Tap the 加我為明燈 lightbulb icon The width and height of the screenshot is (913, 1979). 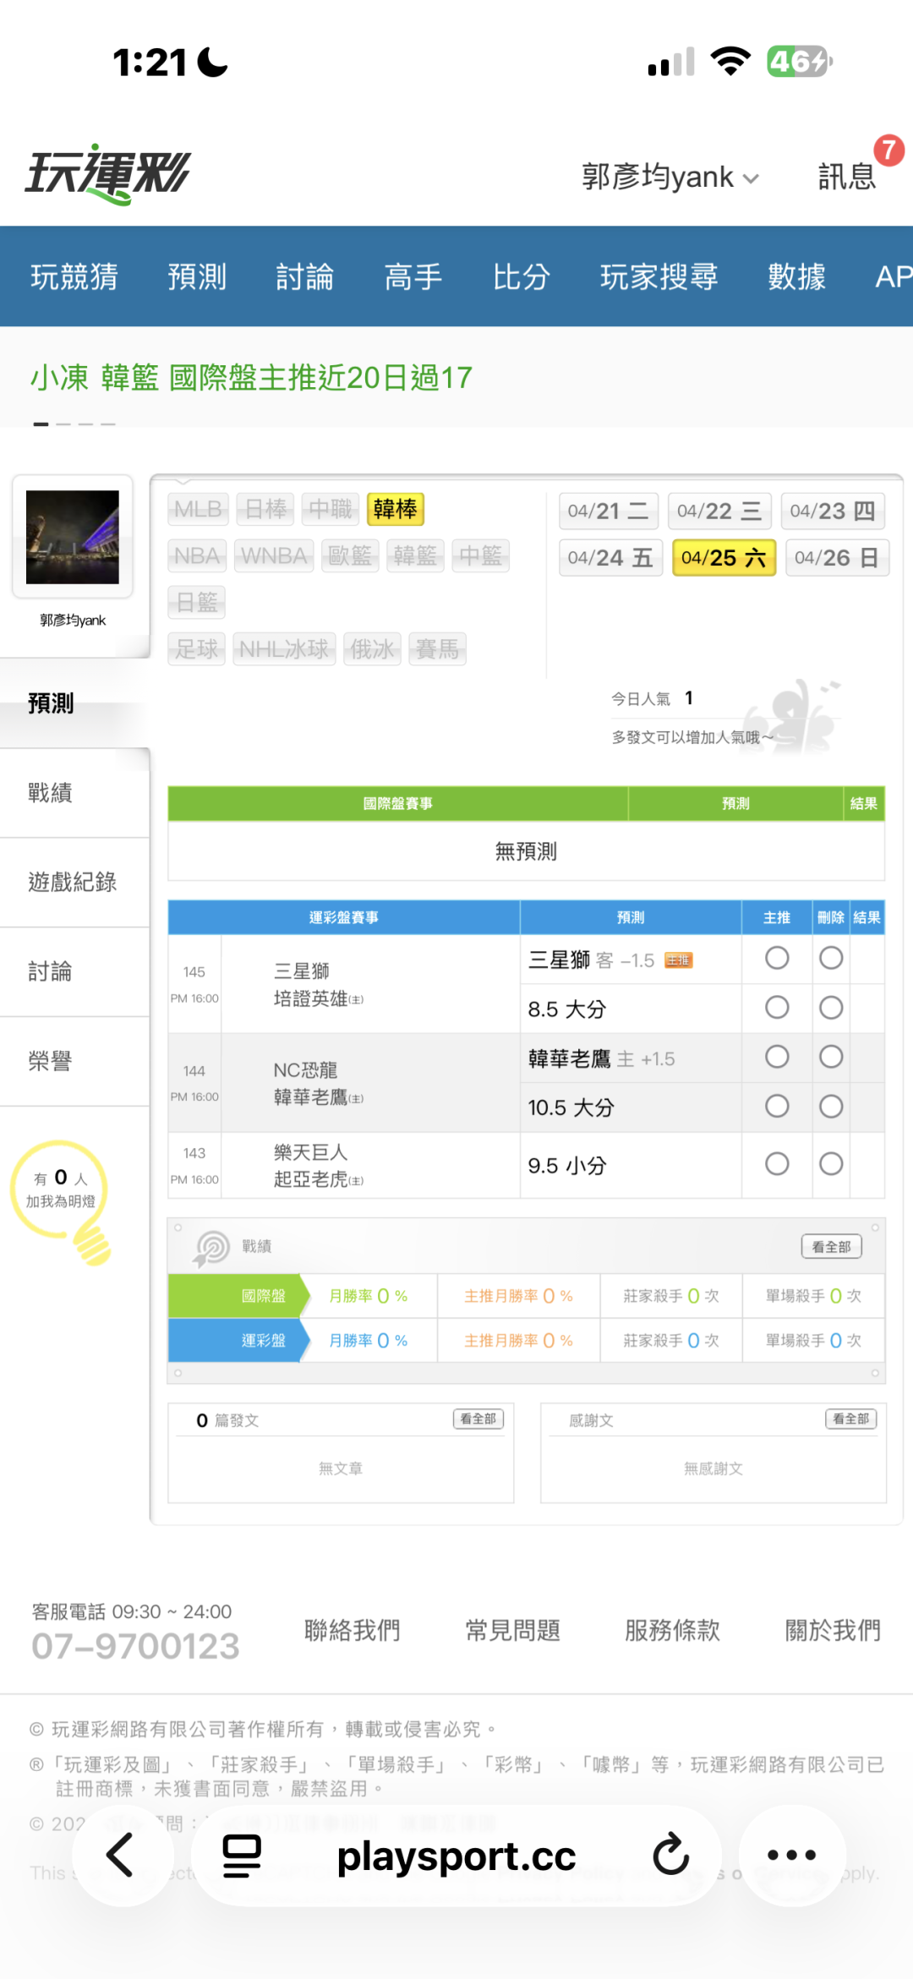point(61,1201)
